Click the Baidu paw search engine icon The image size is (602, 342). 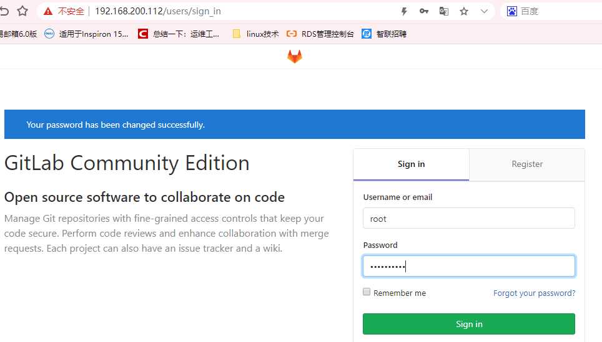(x=512, y=11)
